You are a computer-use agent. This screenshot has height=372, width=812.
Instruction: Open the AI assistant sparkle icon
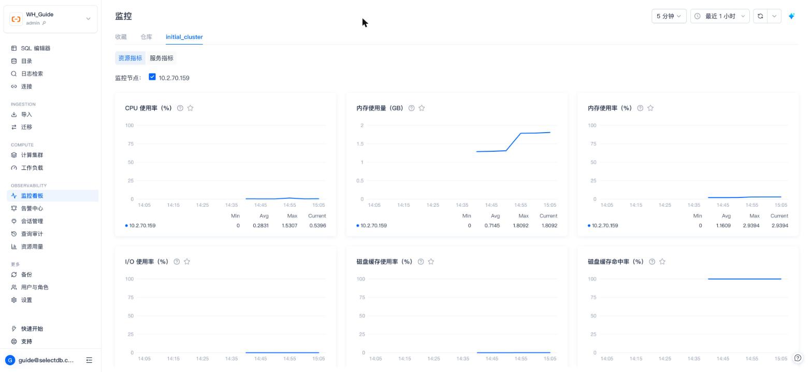pos(791,16)
